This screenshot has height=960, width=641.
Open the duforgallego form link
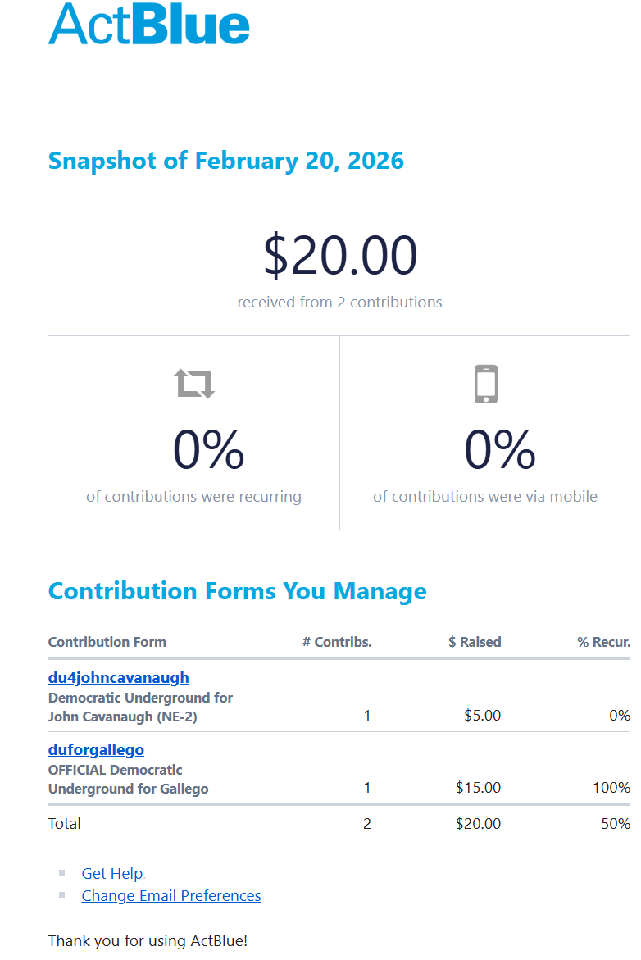tap(96, 749)
